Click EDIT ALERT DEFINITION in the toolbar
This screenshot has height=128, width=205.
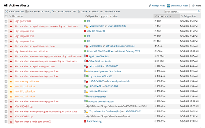click(65, 12)
